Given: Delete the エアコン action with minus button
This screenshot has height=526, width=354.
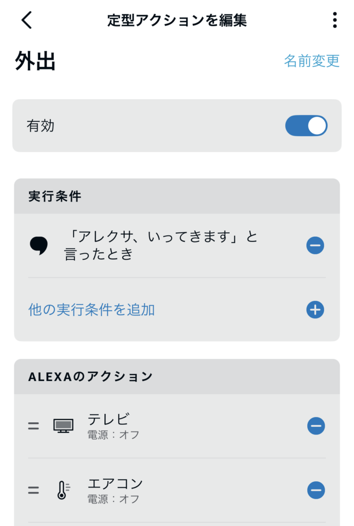Looking at the screenshot, I should 315,490.
